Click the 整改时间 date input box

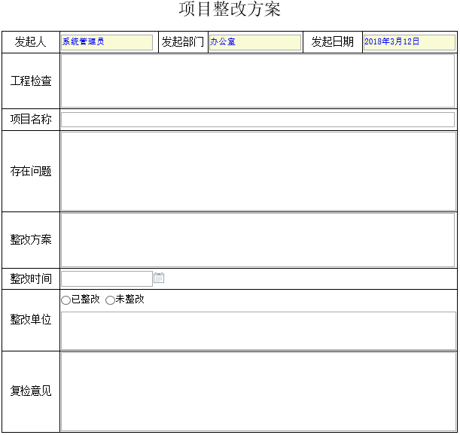coord(106,278)
